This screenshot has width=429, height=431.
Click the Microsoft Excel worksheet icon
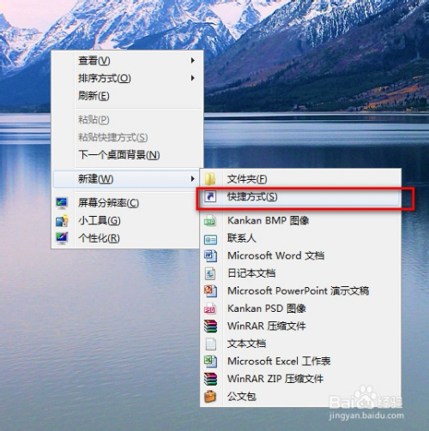coord(210,362)
